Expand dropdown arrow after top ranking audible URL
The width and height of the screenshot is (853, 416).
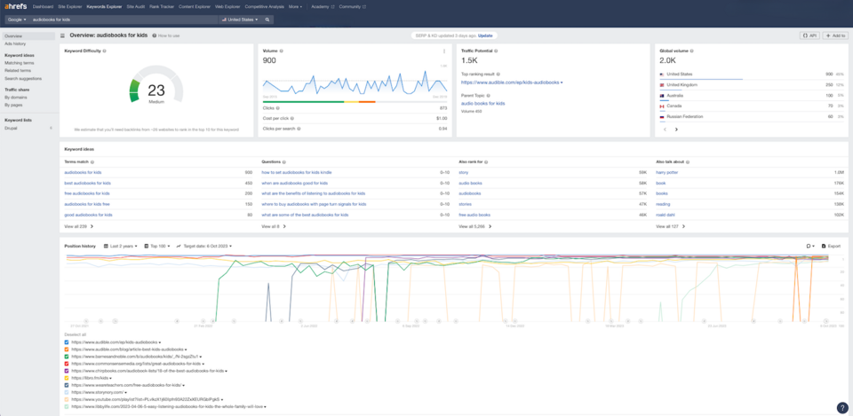(x=562, y=82)
